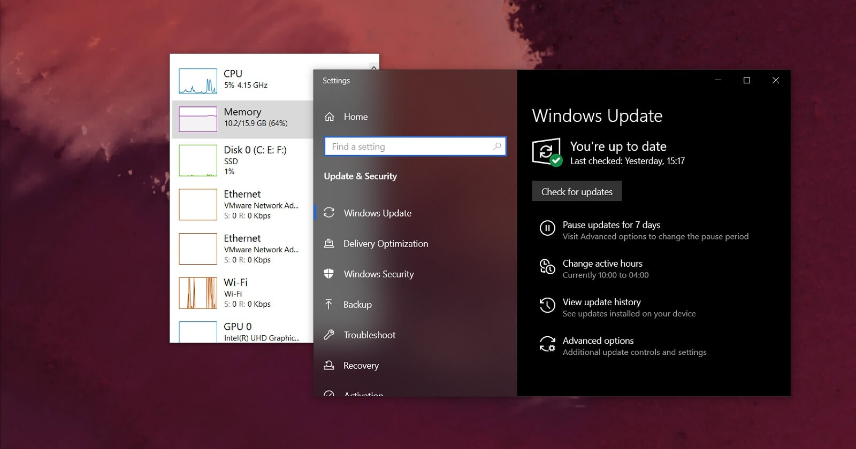Screen dimensions: 856x449
Task: Click the Delivery Optimization icon
Action: point(329,244)
